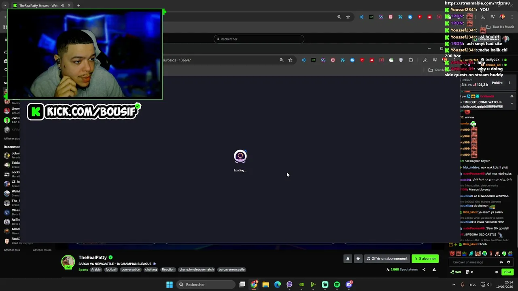The height and width of the screenshot is (291, 518).
Task: Open a new browser tab with plus
Action: tap(79, 6)
